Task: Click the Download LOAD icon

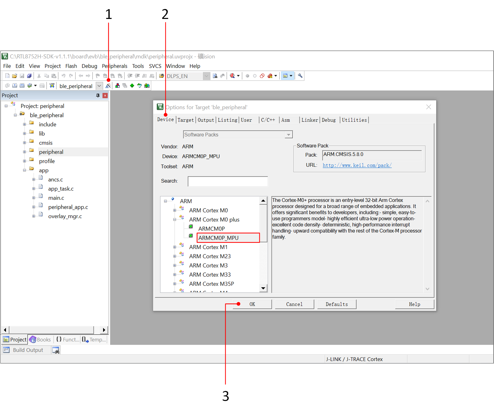Action: click(52, 86)
